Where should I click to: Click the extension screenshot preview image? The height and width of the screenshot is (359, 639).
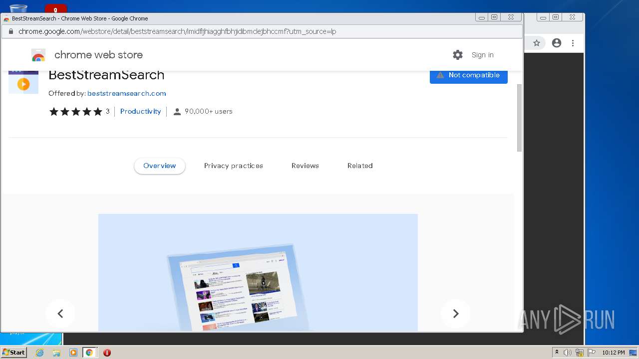[x=258, y=273]
